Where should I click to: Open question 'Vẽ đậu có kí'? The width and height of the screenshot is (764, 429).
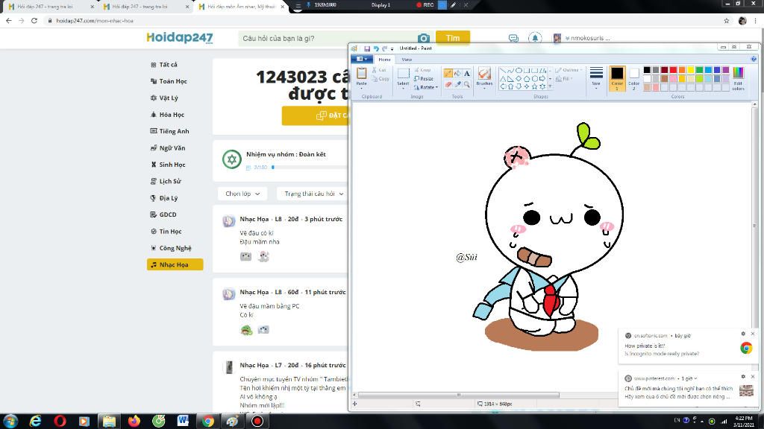(x=257, y=233)
